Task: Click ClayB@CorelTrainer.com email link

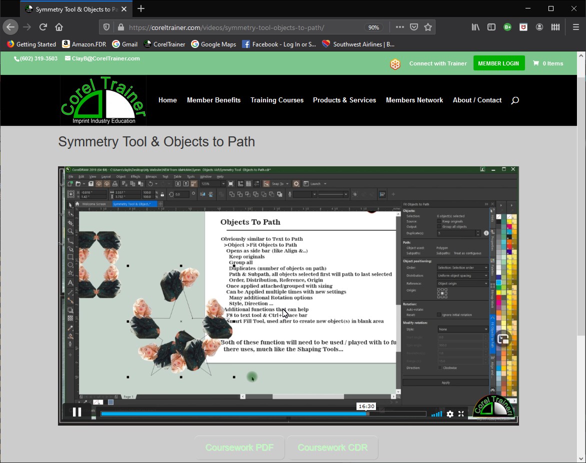Action: tap(106, 58)
